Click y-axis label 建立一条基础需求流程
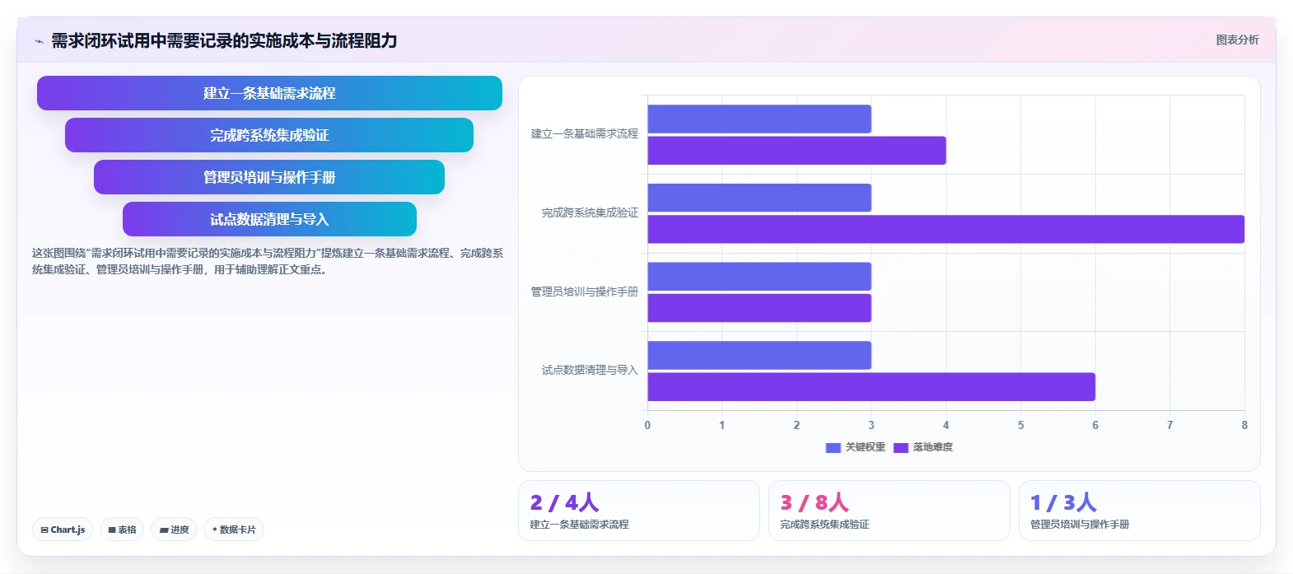The width and height of the screenshot is (1293, 574). (x=585, y=133)
